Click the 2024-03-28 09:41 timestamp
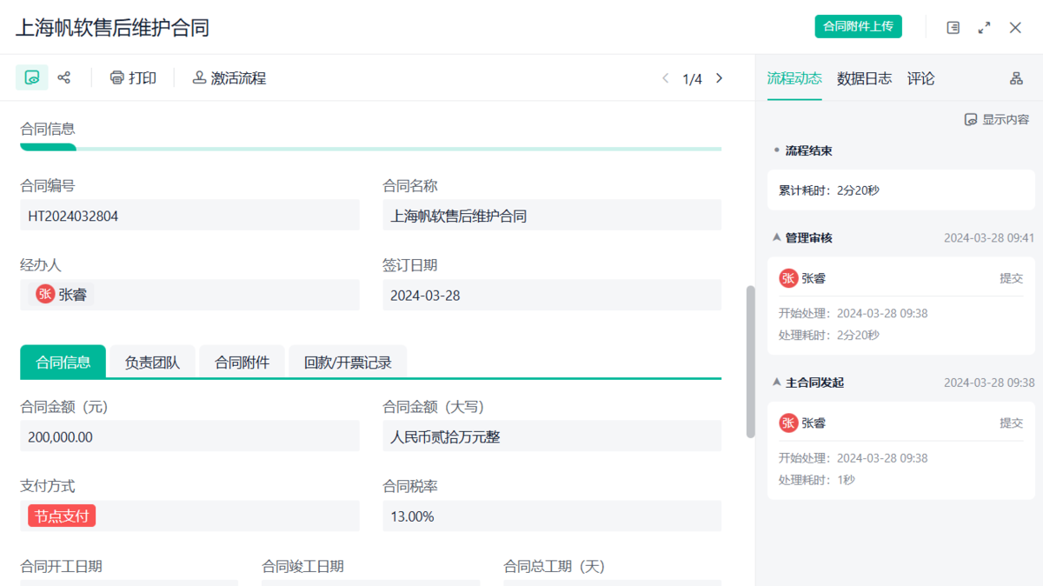The height and width of the screenshot is (586, 1043). [x=989, y=237]
